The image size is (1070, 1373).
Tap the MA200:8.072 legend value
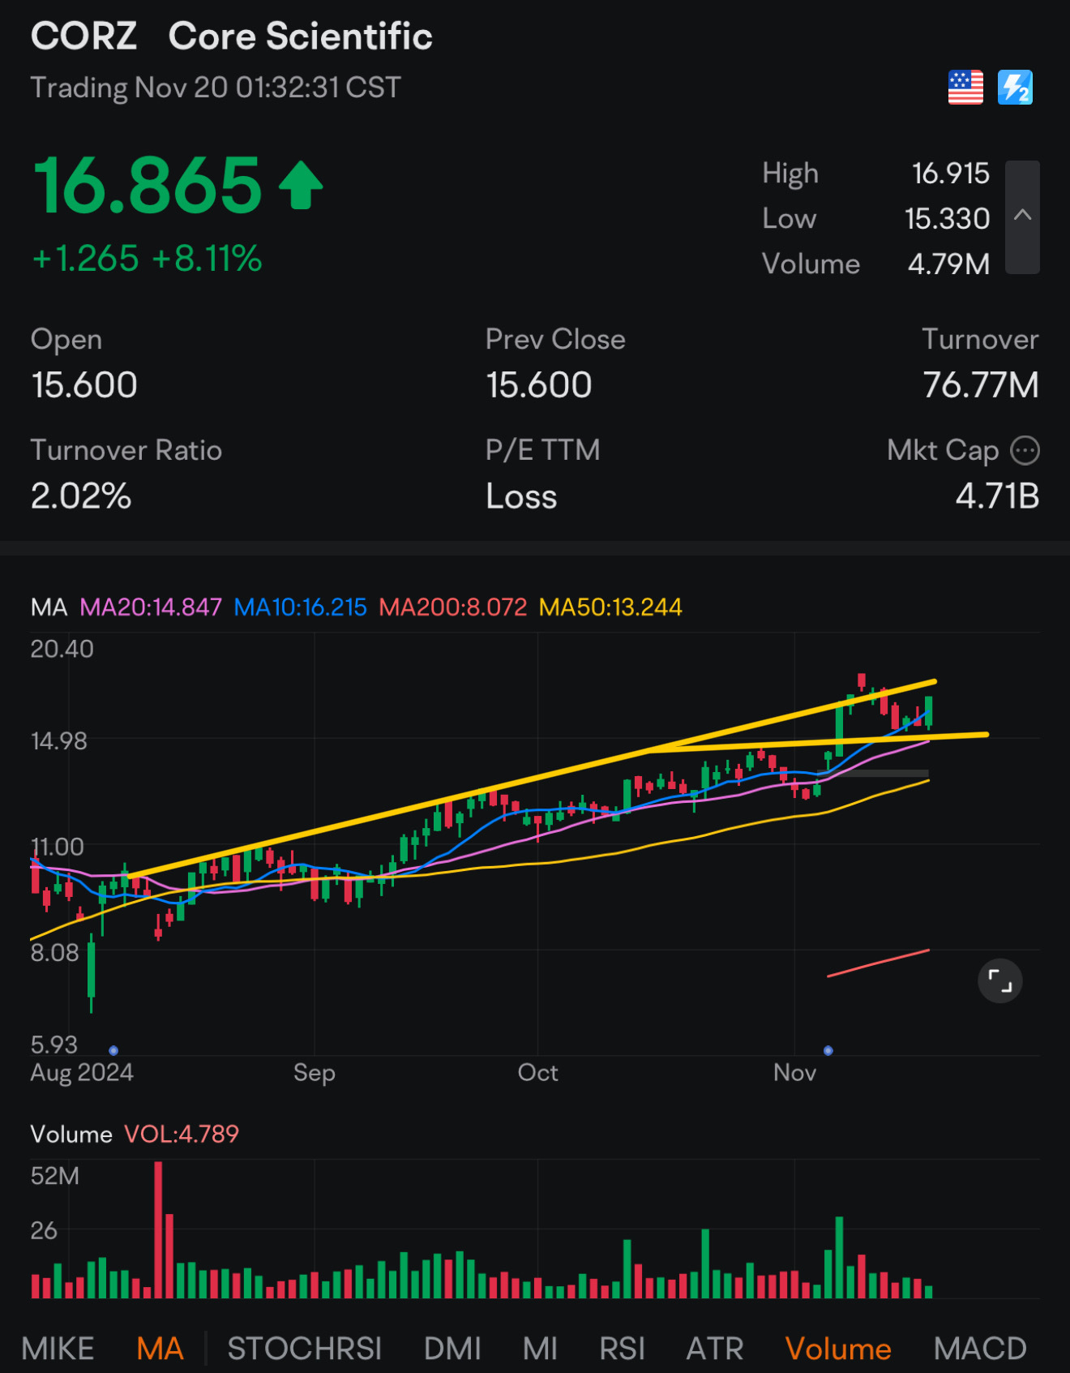452,607
